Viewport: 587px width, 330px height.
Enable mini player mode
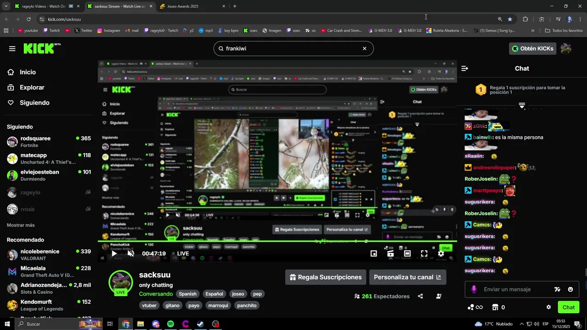coord(374,253)
